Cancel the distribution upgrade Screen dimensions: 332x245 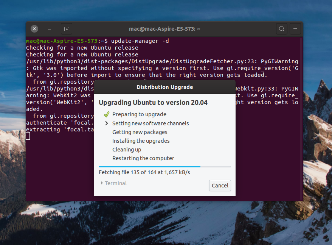[220, 186]
